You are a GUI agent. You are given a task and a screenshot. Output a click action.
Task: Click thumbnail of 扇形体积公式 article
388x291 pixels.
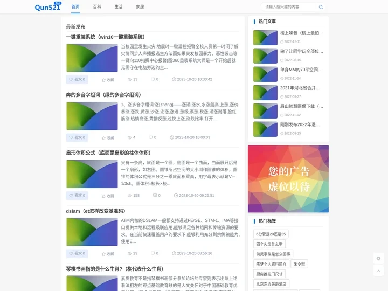coord(92,174)
